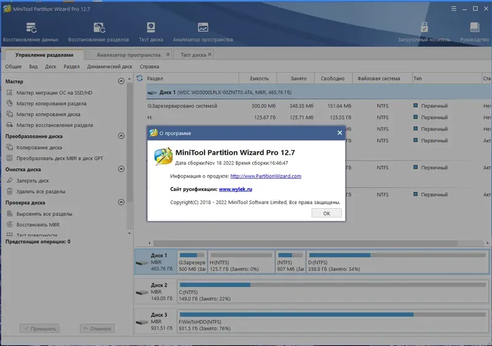This screenshot has height=346, width=492.
Task: Click the partition list's horizontal scrollbar thumb
Action: (x=305, y=243)
